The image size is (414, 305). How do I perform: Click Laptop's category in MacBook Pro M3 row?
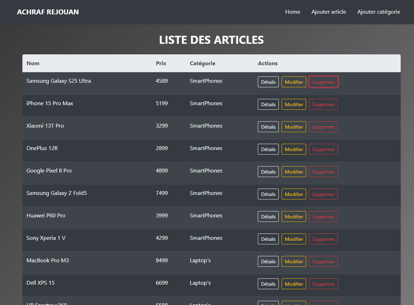pos(200,260)
